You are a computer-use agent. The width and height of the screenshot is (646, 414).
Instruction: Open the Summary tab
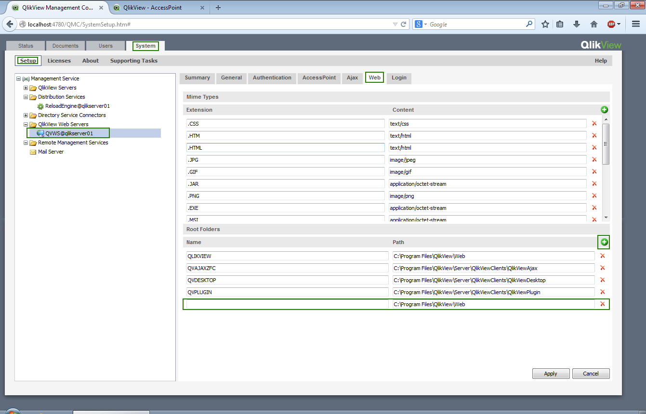[x=198, y=78]
